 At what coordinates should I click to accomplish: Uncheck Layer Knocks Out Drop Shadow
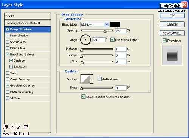(83, 97)
